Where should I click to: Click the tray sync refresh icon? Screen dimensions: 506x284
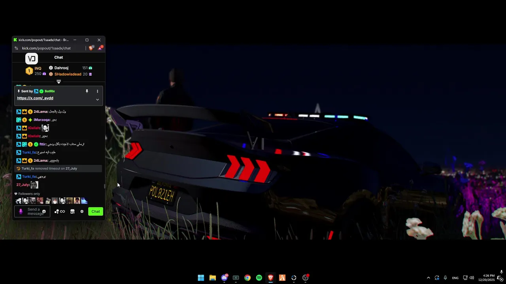[x=437, y=278]
